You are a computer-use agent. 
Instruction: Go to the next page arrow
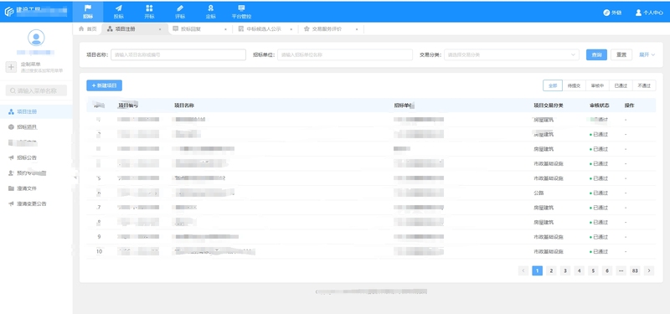[649, 270]
